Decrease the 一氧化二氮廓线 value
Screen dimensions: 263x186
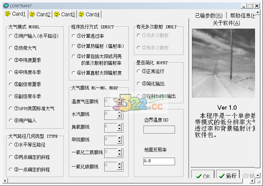pos(119,154)
